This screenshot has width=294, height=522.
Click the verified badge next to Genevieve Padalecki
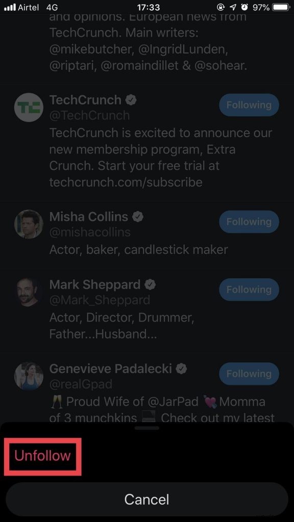(182, 369)
